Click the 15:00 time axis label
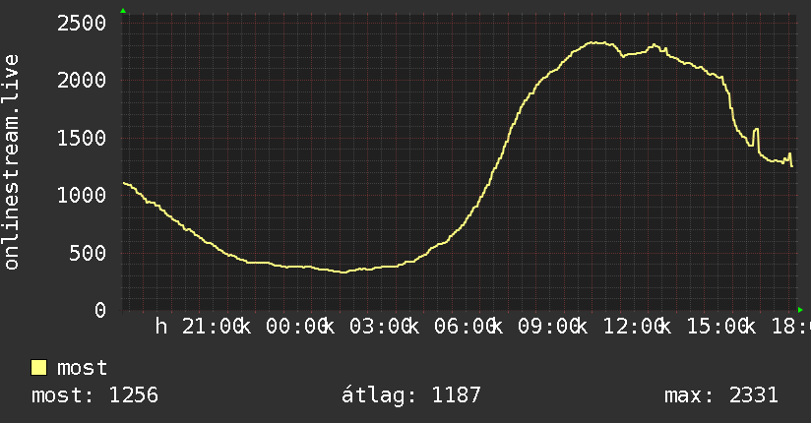The height and width of the screenshot is (423, 811). 717,327
